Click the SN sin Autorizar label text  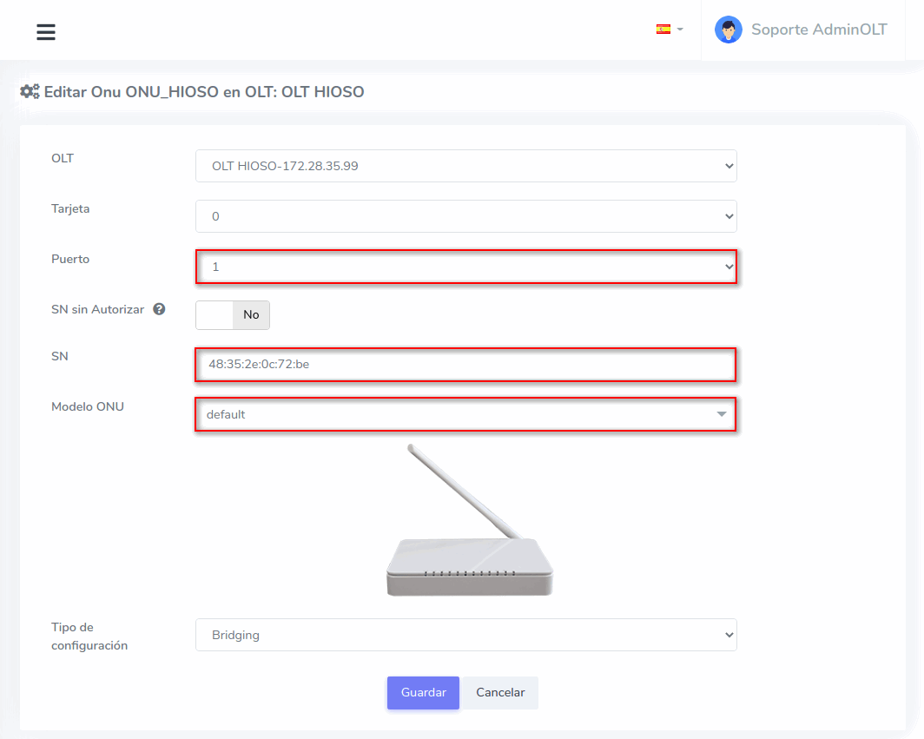[x=97, y=309]
